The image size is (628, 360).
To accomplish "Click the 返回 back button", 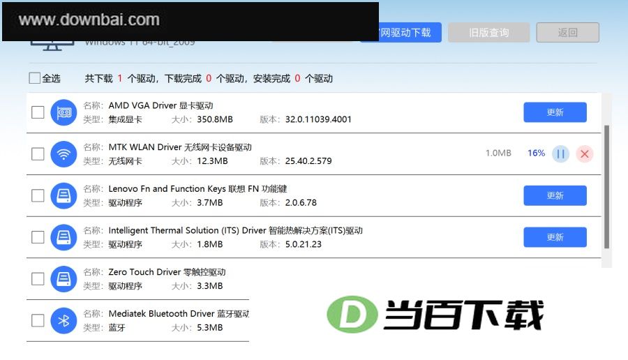I will (x=568, y=32).
